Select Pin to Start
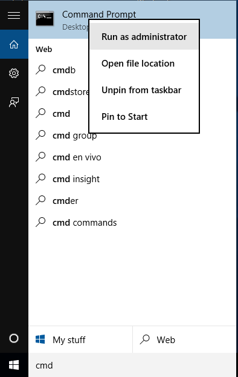Screen dimensions: 238x377 click(144, 117)
